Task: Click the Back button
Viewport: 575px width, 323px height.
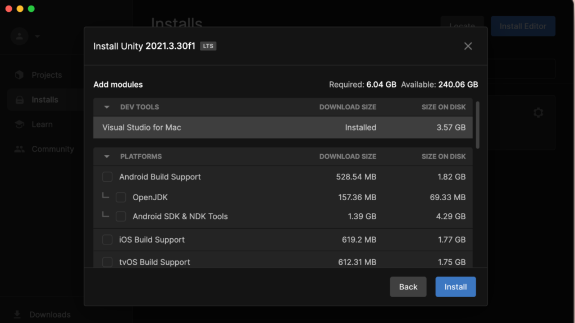Action: [x=408, y=287]
